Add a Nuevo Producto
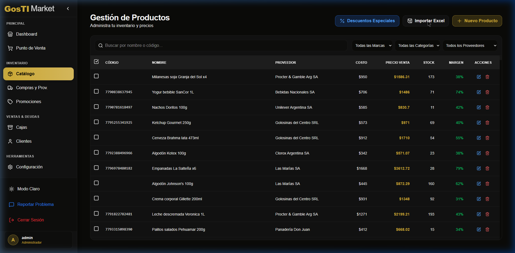Image resolution: width=515 pixels, height=253 pixels. coord(477,21)
